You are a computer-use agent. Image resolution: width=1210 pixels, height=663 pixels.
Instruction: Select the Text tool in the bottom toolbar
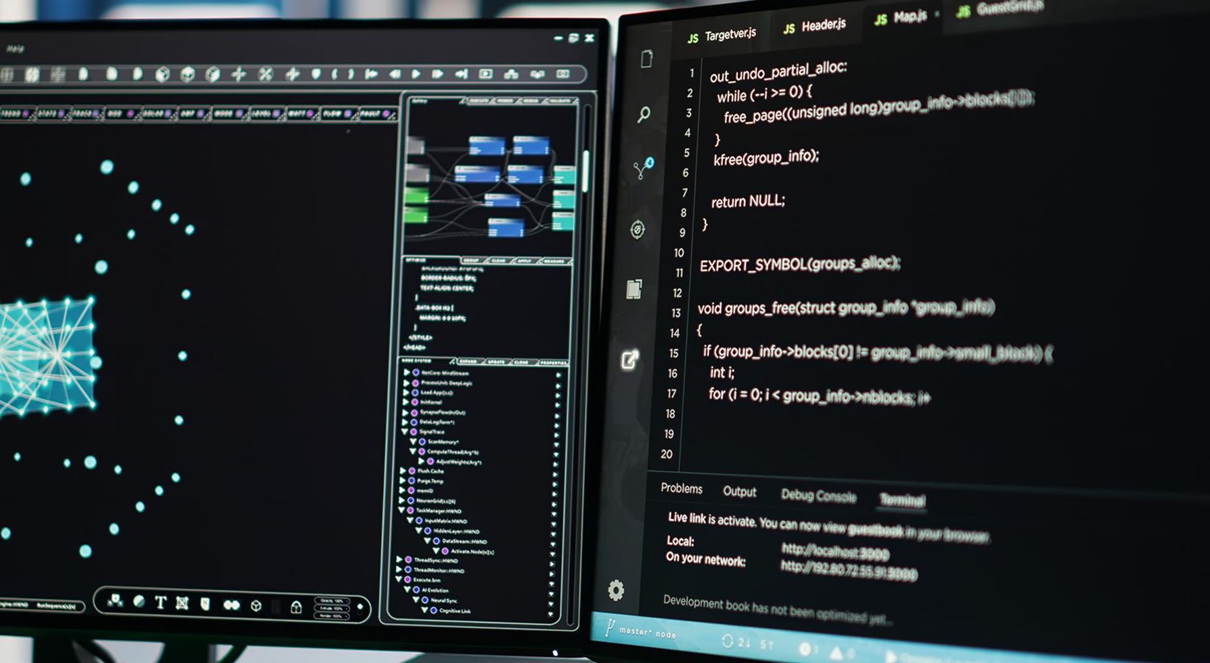[x=161, y=602]
